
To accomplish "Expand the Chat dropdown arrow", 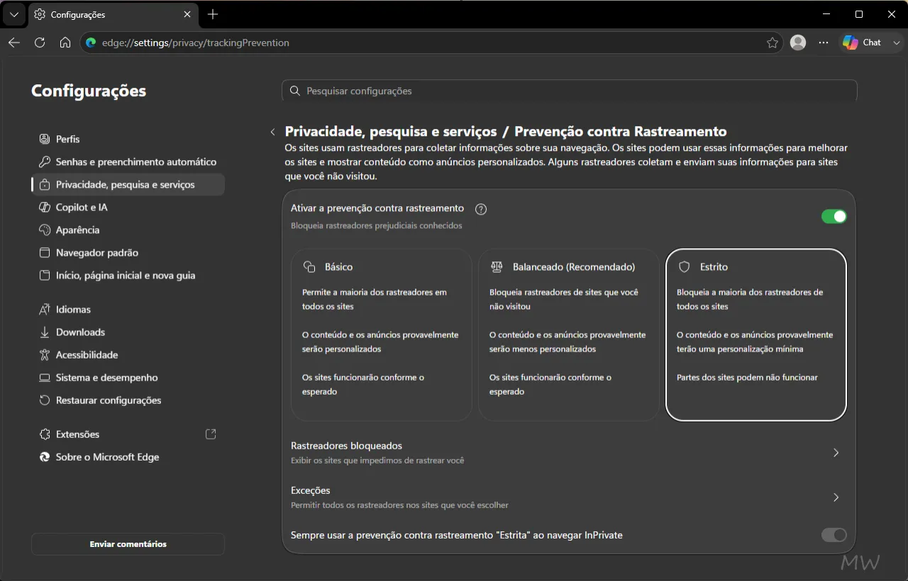I will (x=897, y=43).
